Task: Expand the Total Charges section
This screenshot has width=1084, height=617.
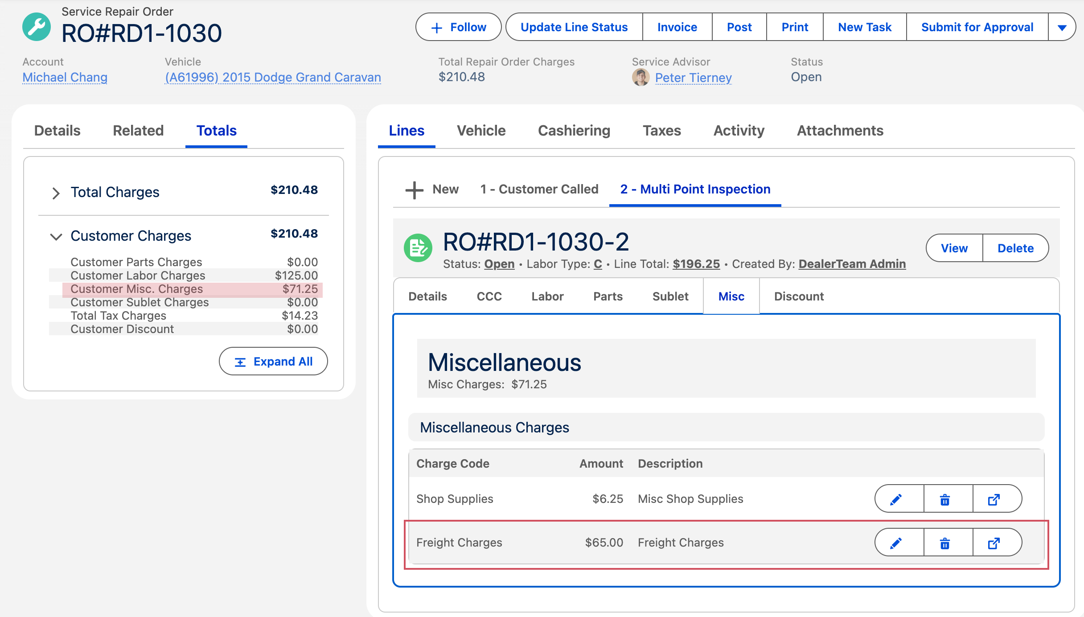Action: [56, 193]
